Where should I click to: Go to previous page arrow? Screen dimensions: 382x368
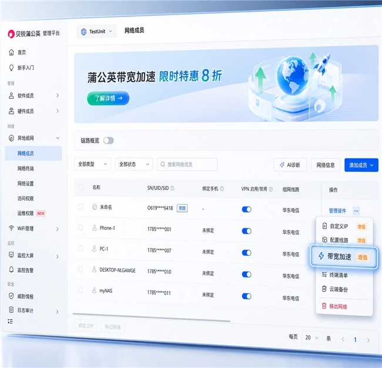[343, 339]
